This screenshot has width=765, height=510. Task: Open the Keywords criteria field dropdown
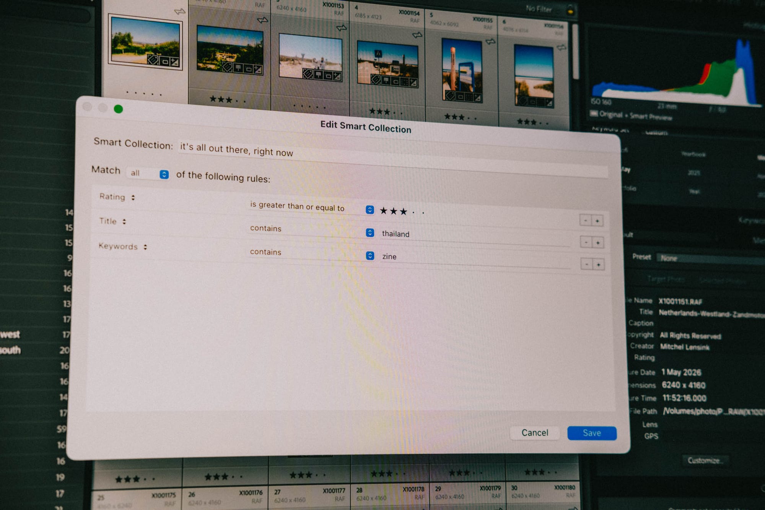(123, 246)
